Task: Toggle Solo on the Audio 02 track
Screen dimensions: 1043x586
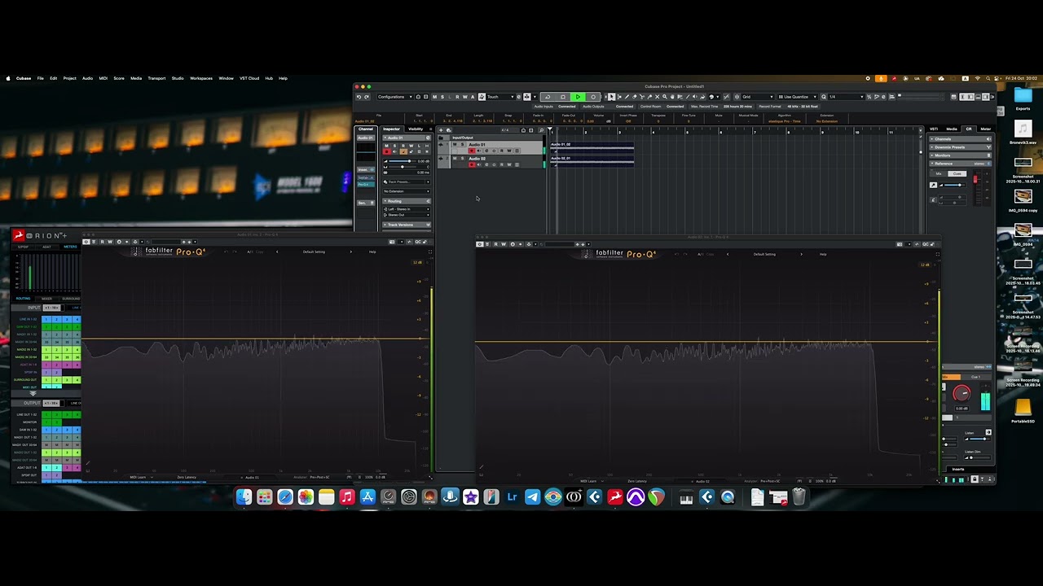Action: (x=462, y=159)
